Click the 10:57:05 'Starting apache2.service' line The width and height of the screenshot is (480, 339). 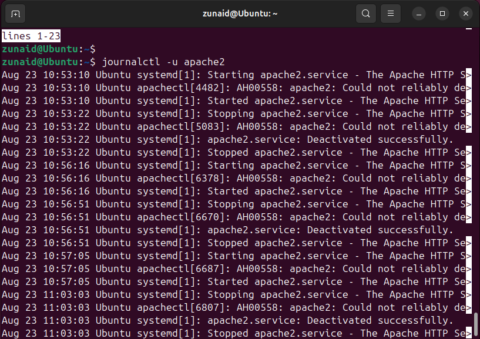(237, 256)
